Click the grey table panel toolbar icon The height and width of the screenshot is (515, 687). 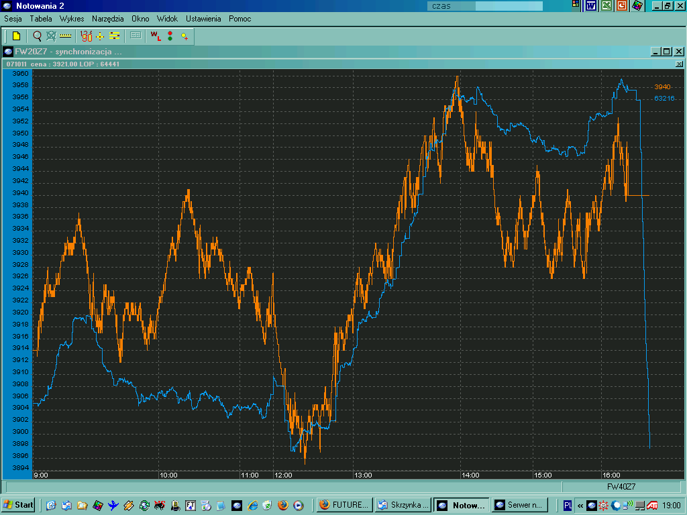tap(136, 36)
